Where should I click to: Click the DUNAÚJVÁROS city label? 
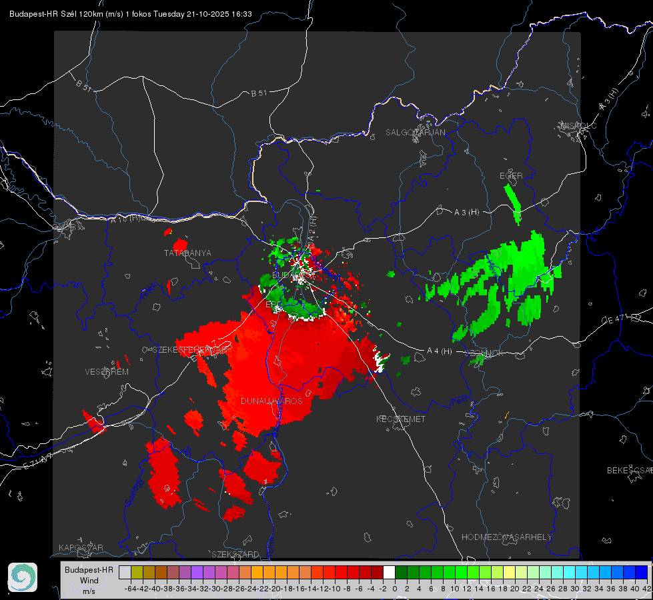pyautogui.click(x=271, y=401)
